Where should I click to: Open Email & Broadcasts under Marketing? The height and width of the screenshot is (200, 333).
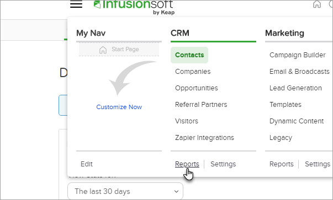299,72
